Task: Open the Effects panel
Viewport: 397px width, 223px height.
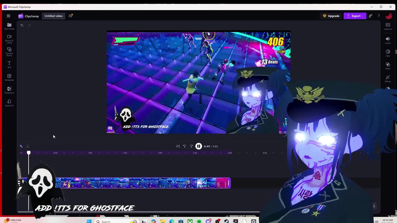Action: [388, 79]
